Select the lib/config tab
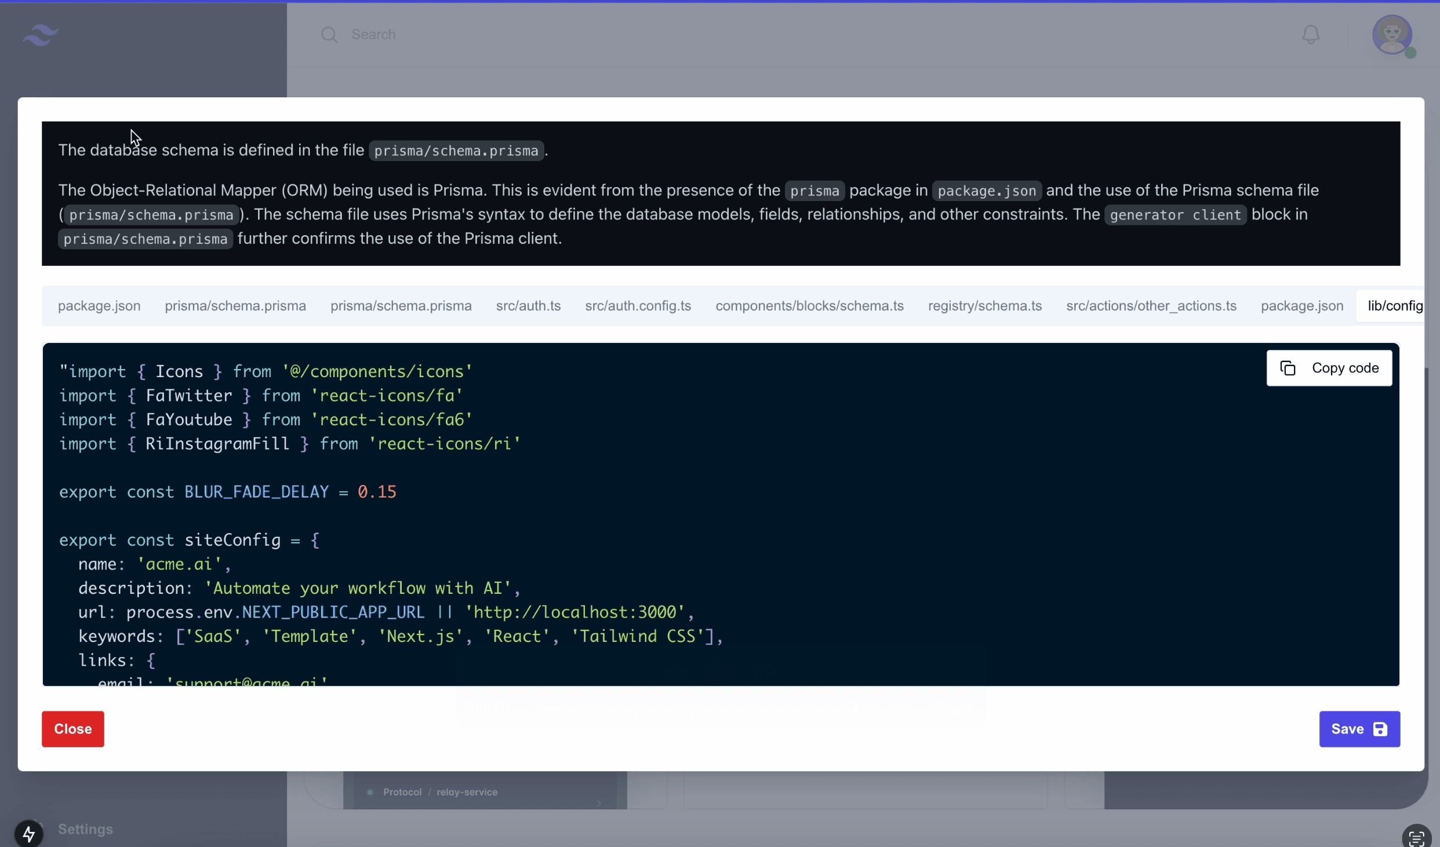1440x847 pixels. [1394, 306]
